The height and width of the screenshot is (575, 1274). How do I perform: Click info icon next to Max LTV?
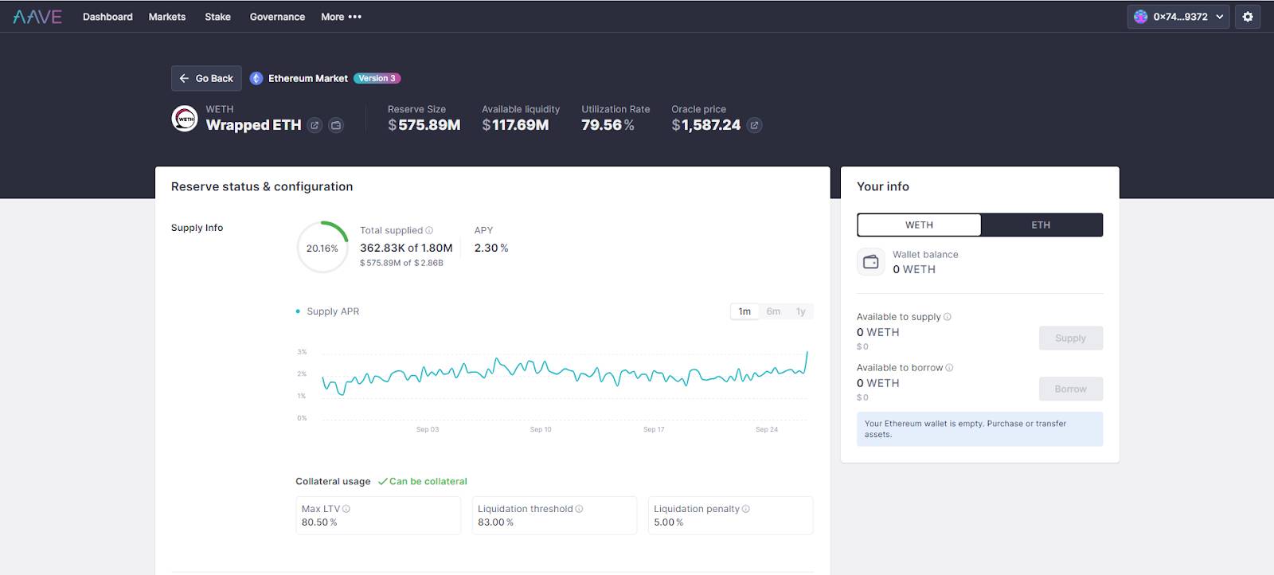pyautogui.click(x=346, y=509)
